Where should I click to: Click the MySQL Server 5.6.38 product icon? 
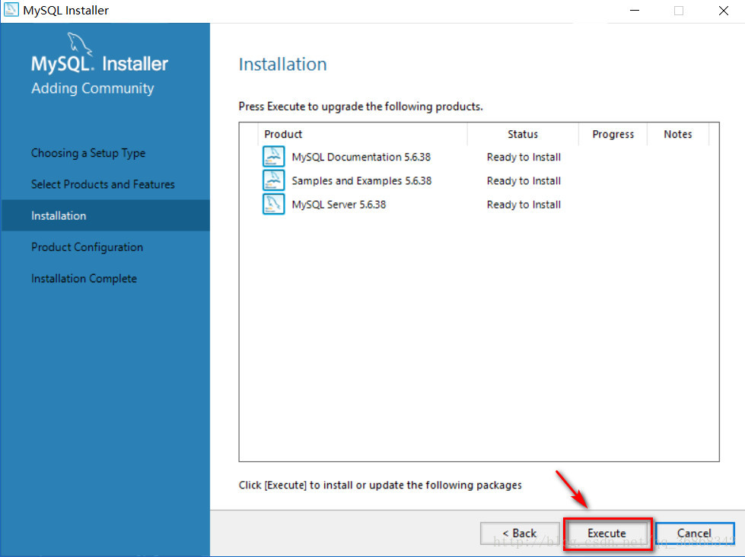pyautogui.click(x=274, y=204)
